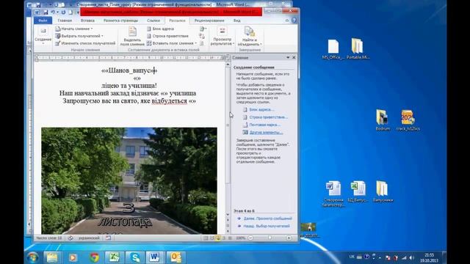The width and height of the screenshot is (470, 264).
Task: Click Почтовая марка link in pane
Action: (264, 125)
